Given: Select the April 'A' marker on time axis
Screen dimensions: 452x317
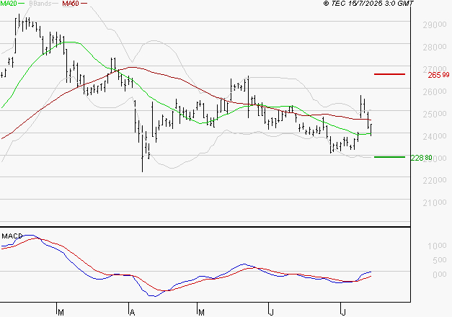Looking at the screenshot, I should (132, 311).
